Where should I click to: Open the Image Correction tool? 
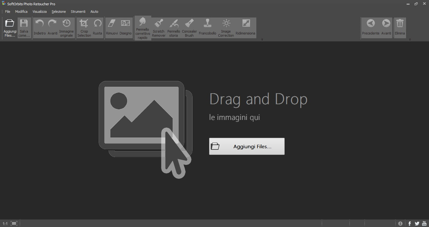(226, 28)
